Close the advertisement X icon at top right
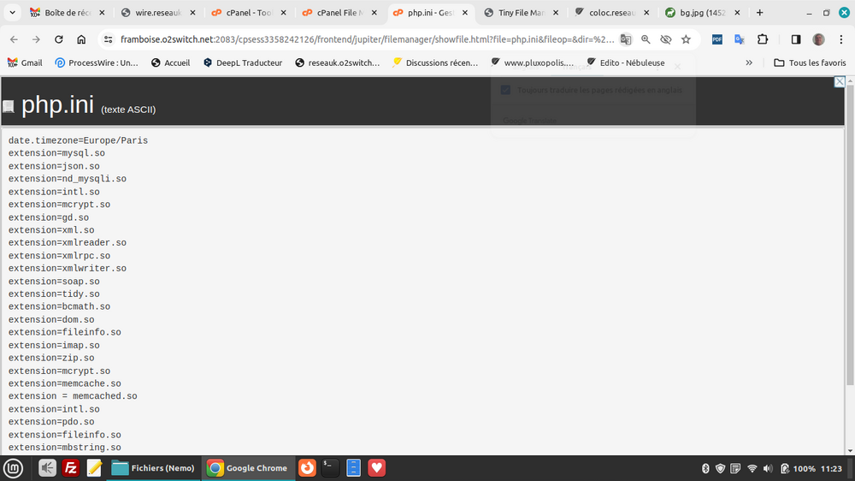 point(840,82)
